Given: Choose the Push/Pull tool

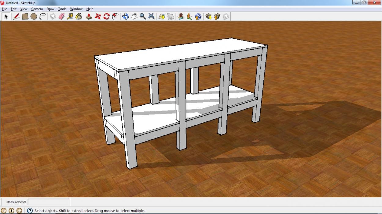Looking at the screenshot, I should (89, 16).
